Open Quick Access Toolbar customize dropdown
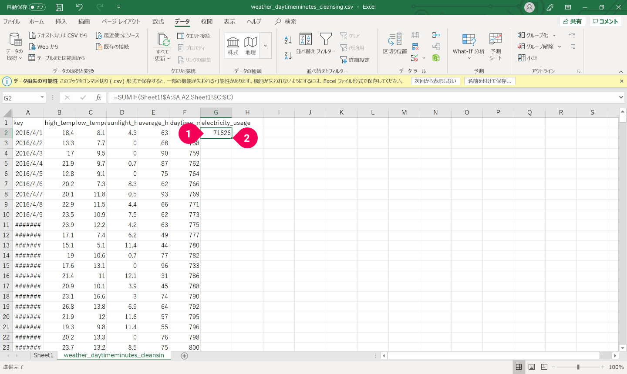 (118, 7)
